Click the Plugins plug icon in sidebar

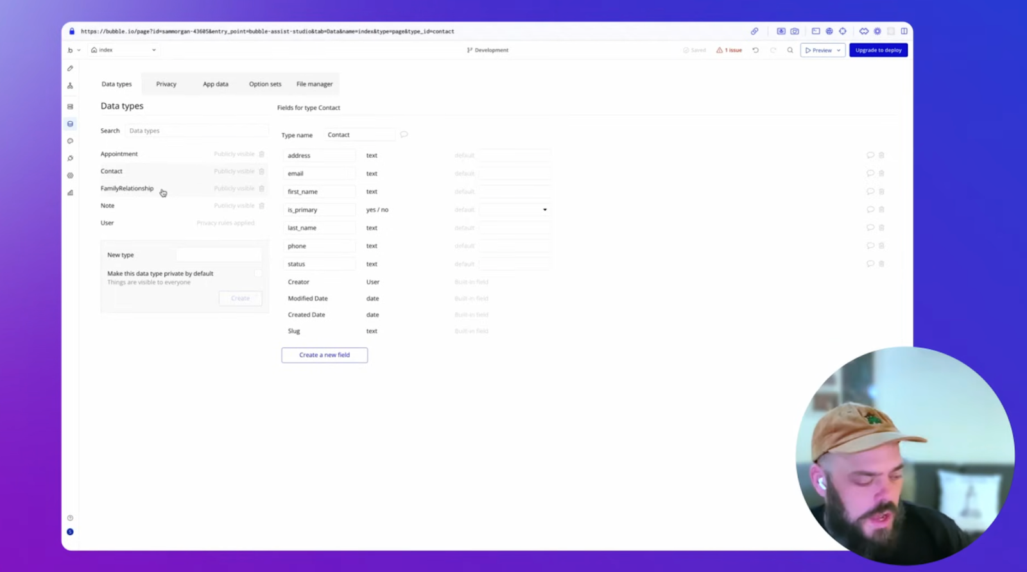(70, 158)
